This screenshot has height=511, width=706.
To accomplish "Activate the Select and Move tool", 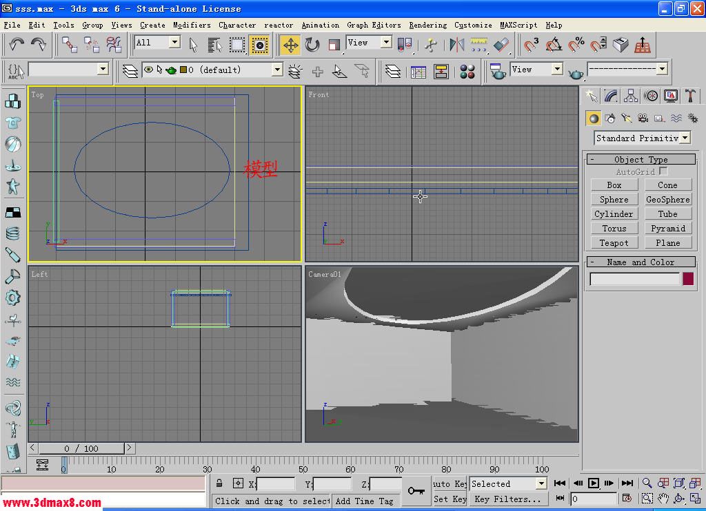I will point(290,45).
